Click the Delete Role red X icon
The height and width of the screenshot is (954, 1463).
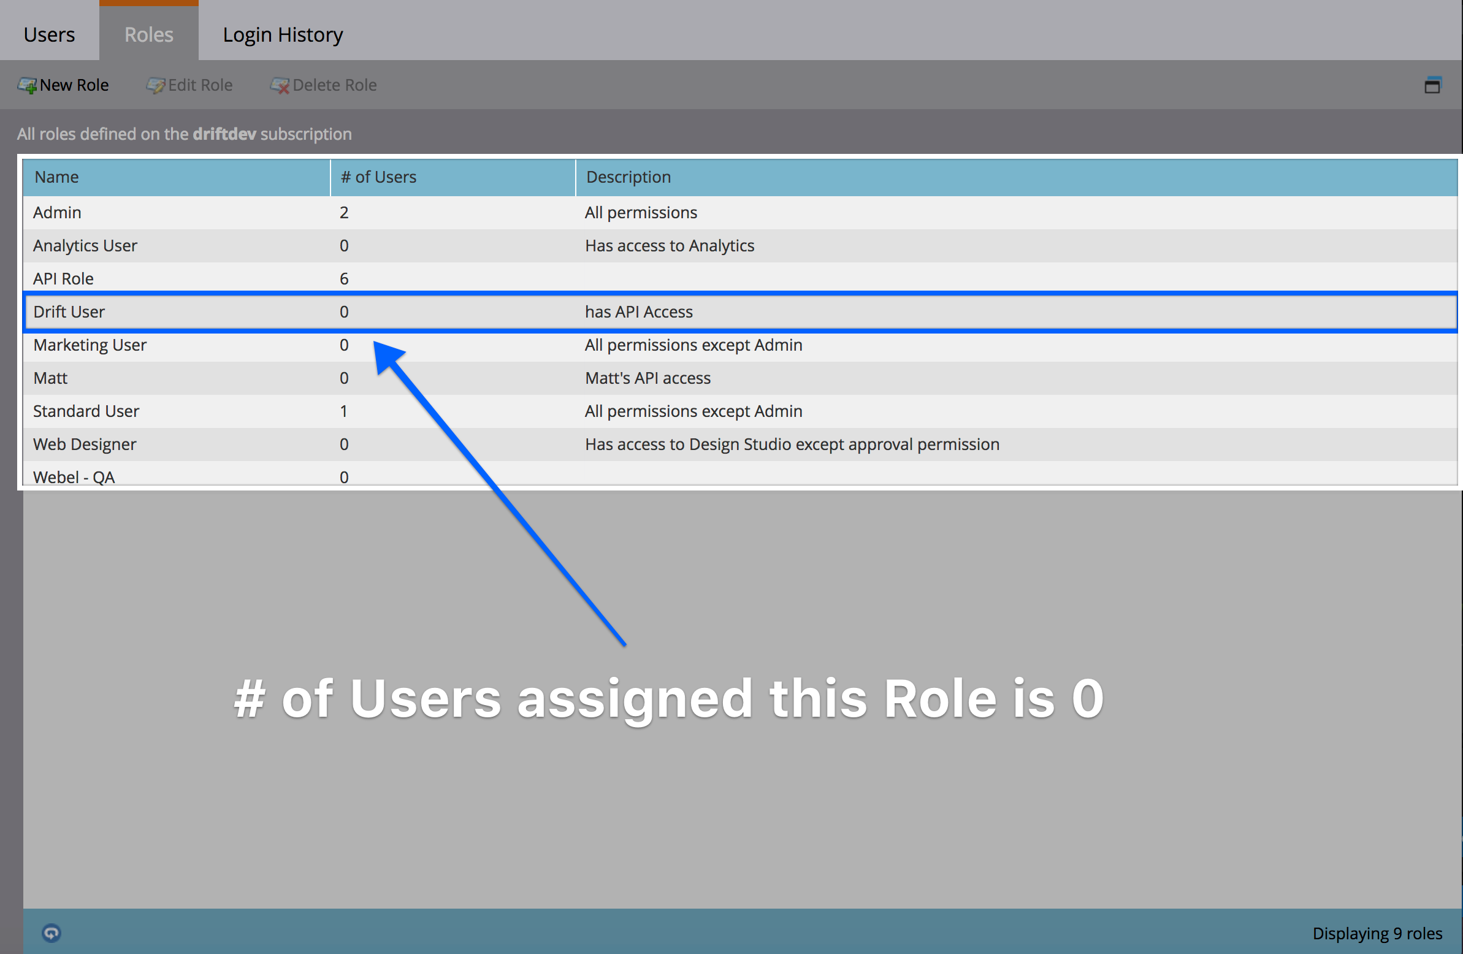pyautogui.click(x=280, y=85)
